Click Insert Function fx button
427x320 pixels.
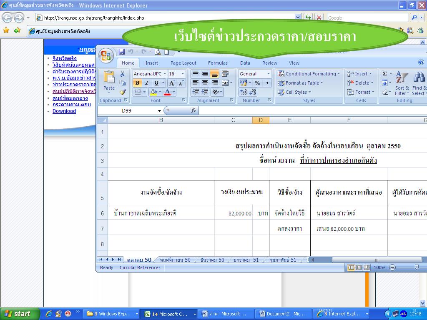pos(193,110)
